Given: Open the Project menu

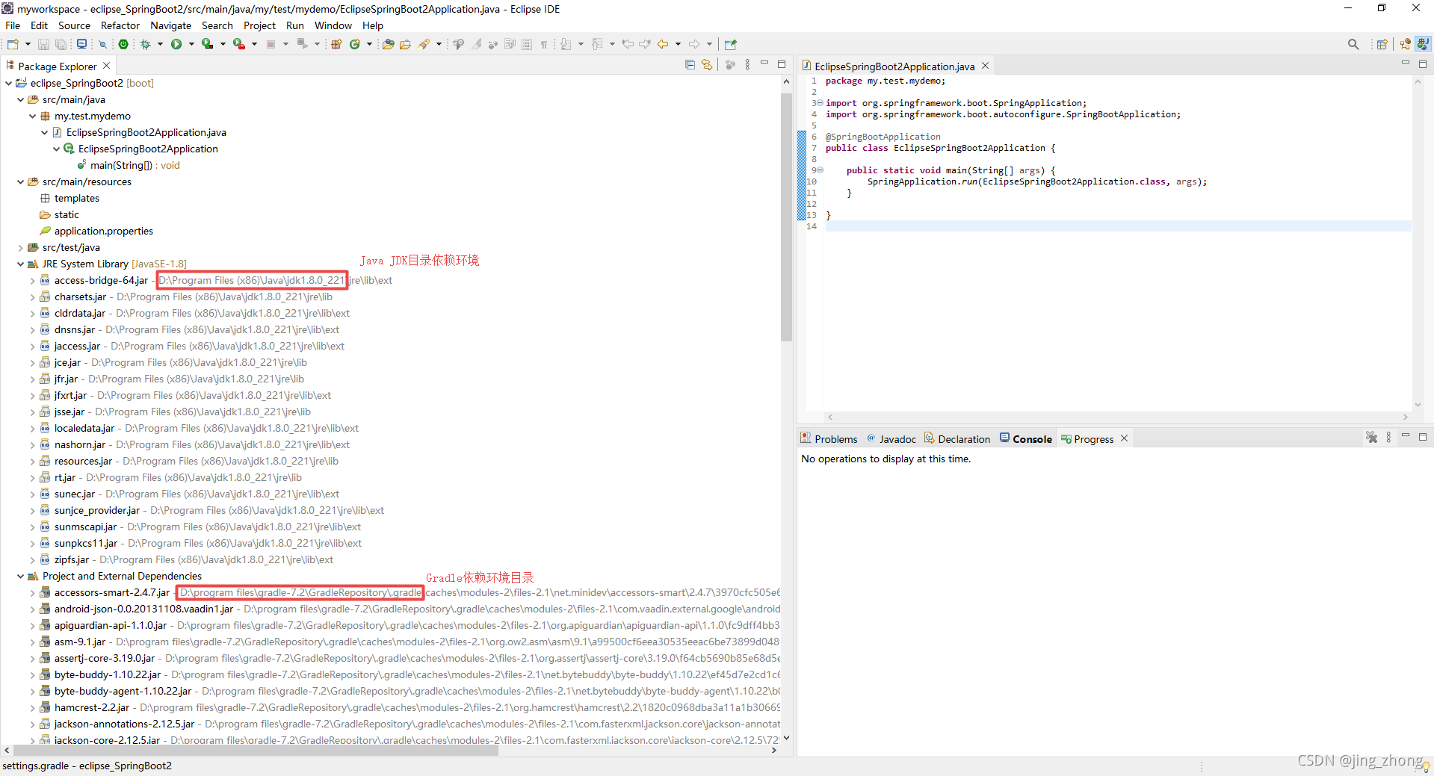Looking at the screenshot, I should pos(259,25).
